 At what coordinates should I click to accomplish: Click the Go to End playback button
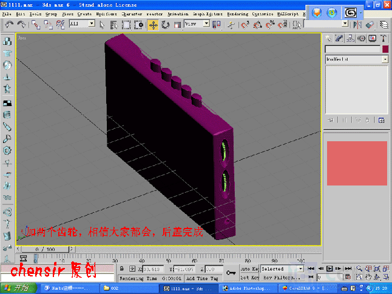pos(348,269)
